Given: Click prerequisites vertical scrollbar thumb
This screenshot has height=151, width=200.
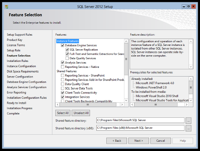Looking at the screenshot, I should 191,87.
